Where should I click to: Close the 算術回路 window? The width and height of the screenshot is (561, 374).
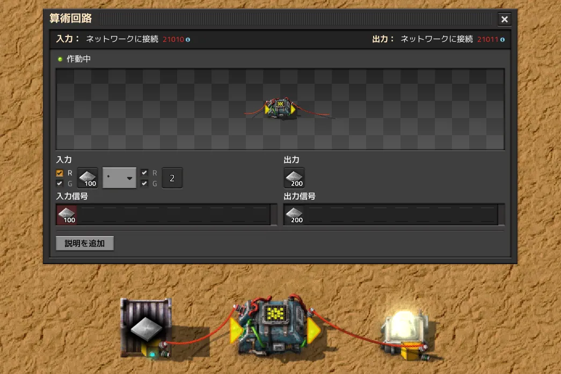pyautogui.click(x=505, y=19)
